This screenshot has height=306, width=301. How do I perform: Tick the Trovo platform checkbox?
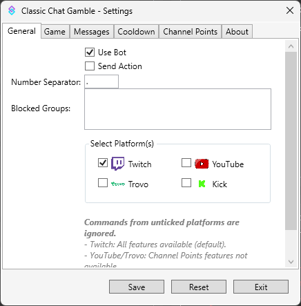click(x=103, y=183)
